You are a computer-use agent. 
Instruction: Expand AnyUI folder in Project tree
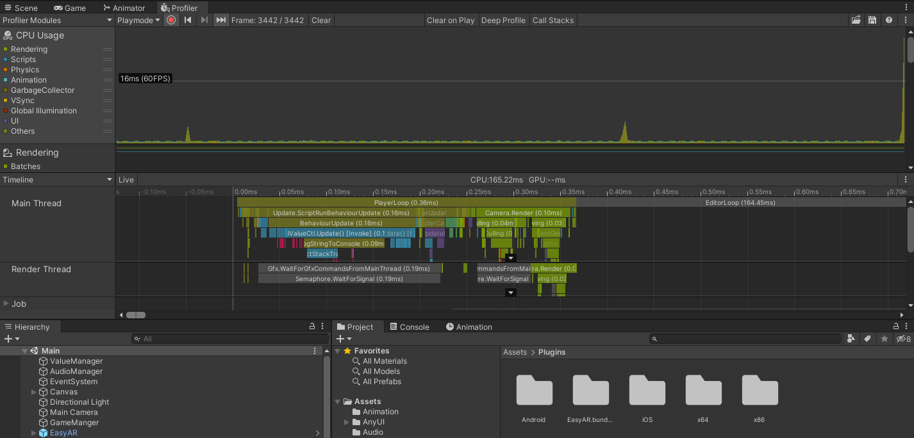[x=347, y=422]
